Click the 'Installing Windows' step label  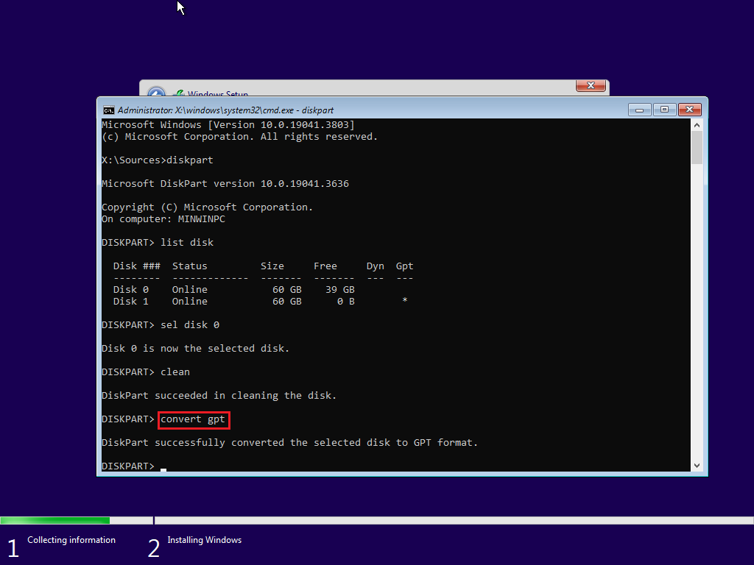coord(205,540)
